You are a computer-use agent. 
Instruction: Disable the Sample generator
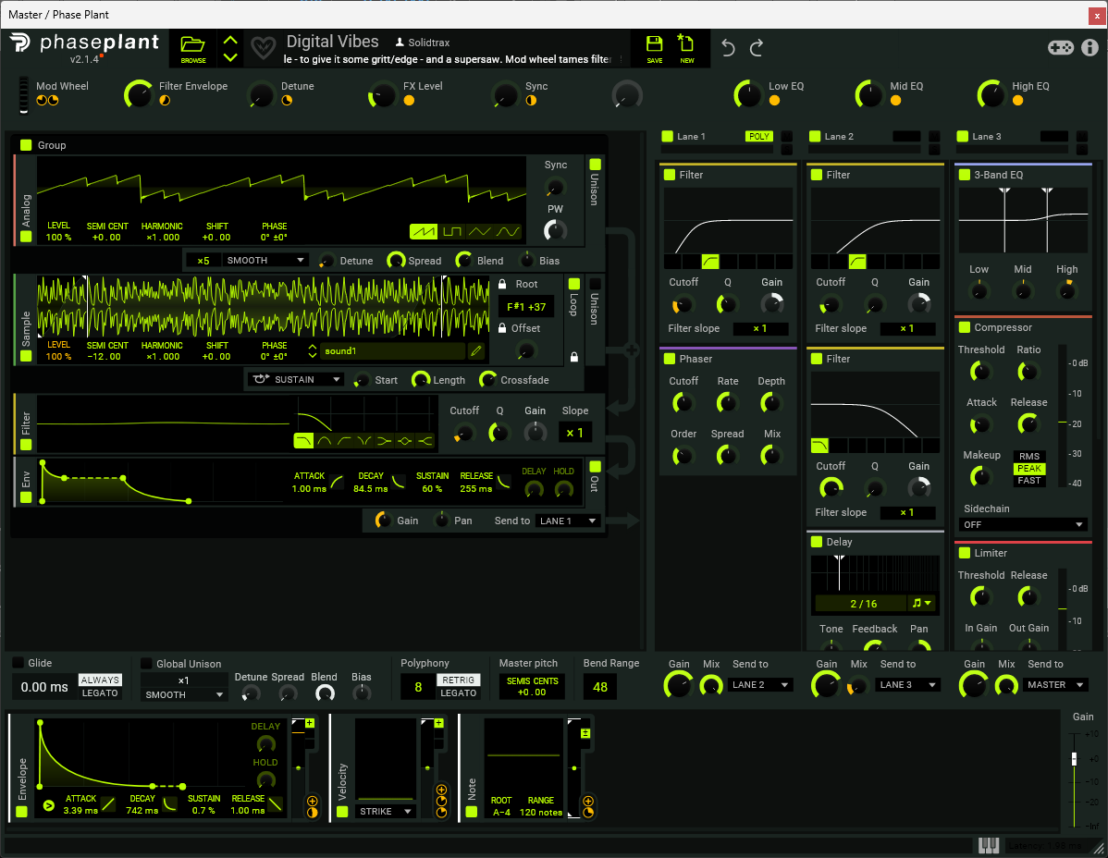(26, 356)
